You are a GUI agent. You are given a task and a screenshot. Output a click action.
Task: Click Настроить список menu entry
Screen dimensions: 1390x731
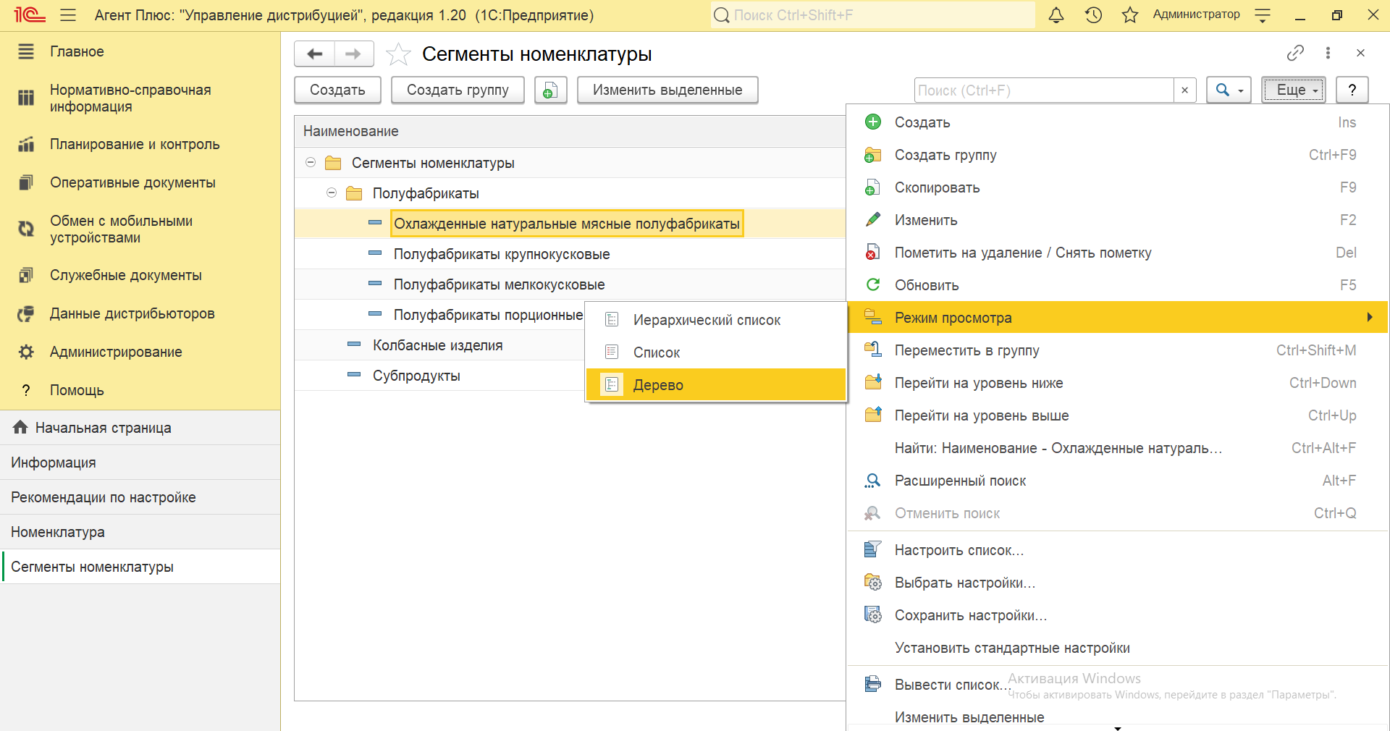coord(959,550)
